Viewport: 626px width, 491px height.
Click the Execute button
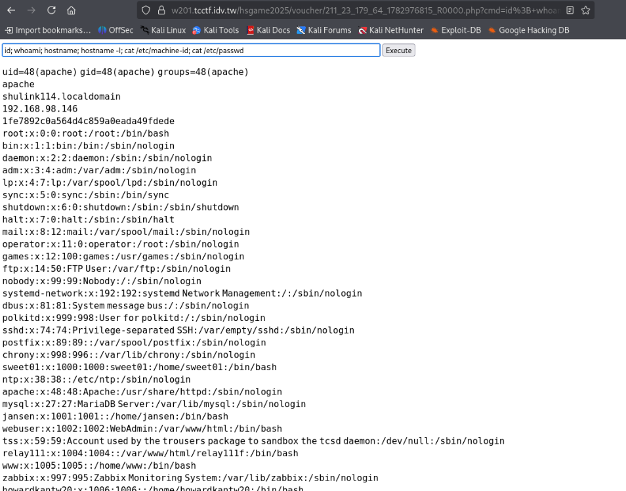(398, 51)
